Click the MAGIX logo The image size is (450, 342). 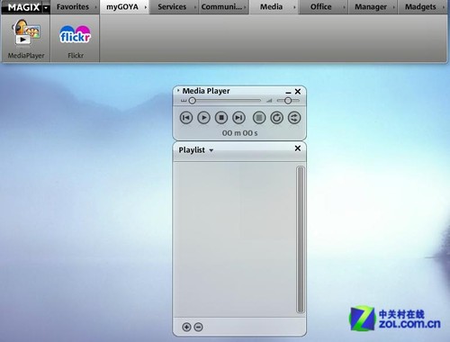tap(23, 7)
